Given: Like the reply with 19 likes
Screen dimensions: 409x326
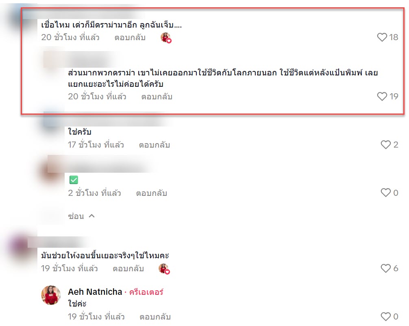Looking at the screenshot, I should coord(382,97).
